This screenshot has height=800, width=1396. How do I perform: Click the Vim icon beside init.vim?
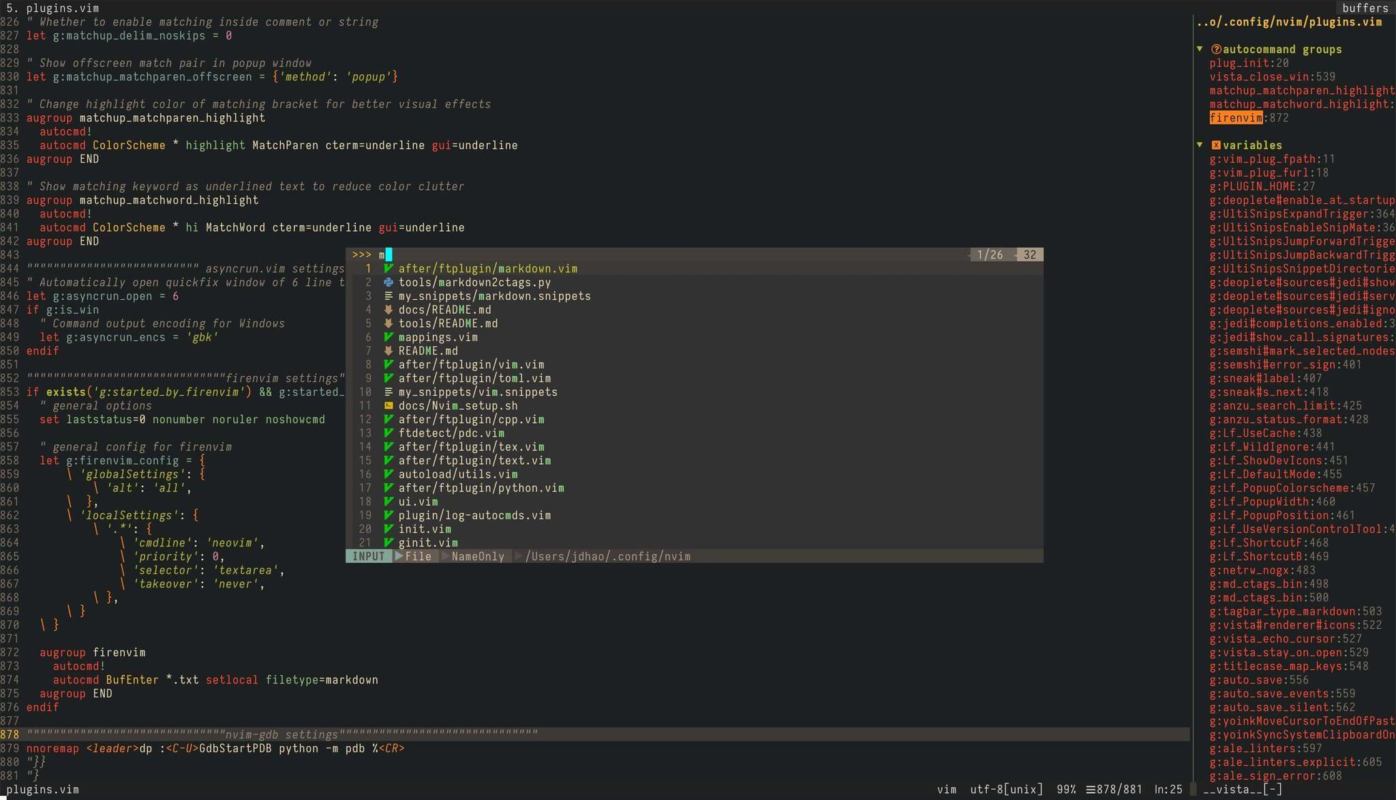click(x=388, y=529)
